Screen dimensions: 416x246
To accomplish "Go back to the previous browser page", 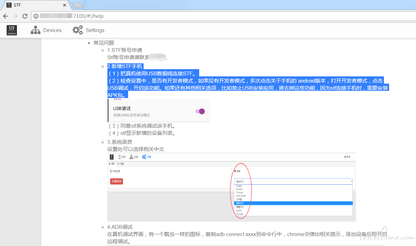I will 6,16.
